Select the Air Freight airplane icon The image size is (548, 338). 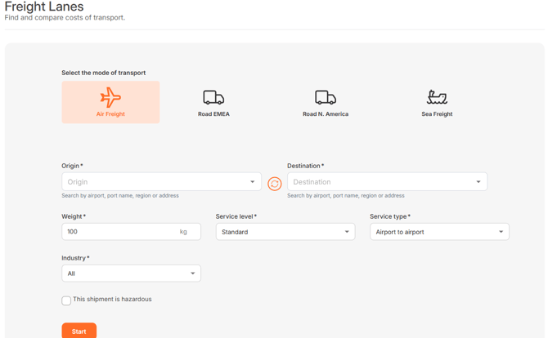[110, 97]
